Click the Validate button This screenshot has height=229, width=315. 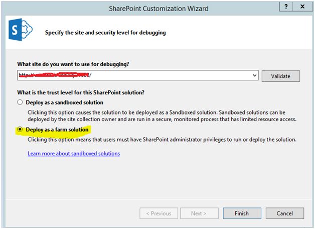pyautogui.click(x=281, y=76)
